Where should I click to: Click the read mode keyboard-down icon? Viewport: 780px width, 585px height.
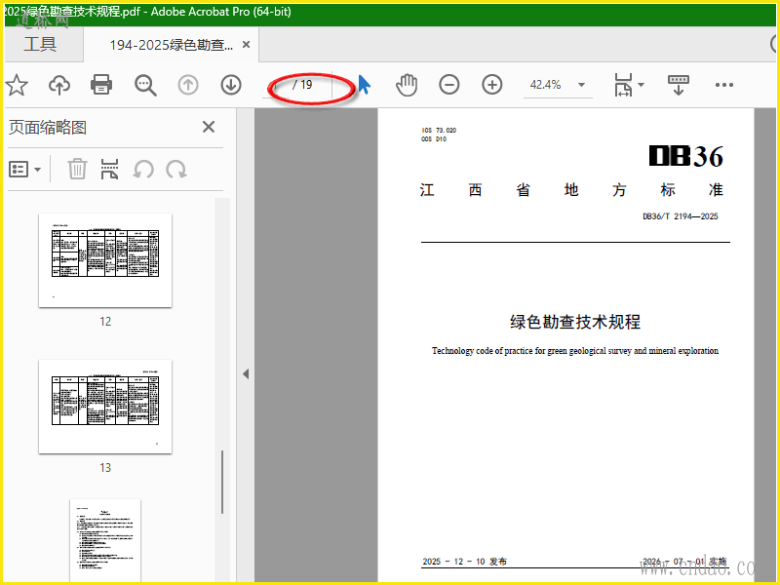coord(679,85)
